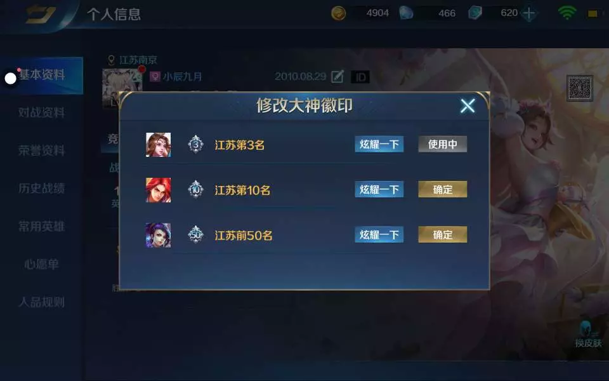The width and height of the screenshot is (609, 381).
Task: Confirm 江苏第10名 badge with 确定
Action: tap(442, 189)
